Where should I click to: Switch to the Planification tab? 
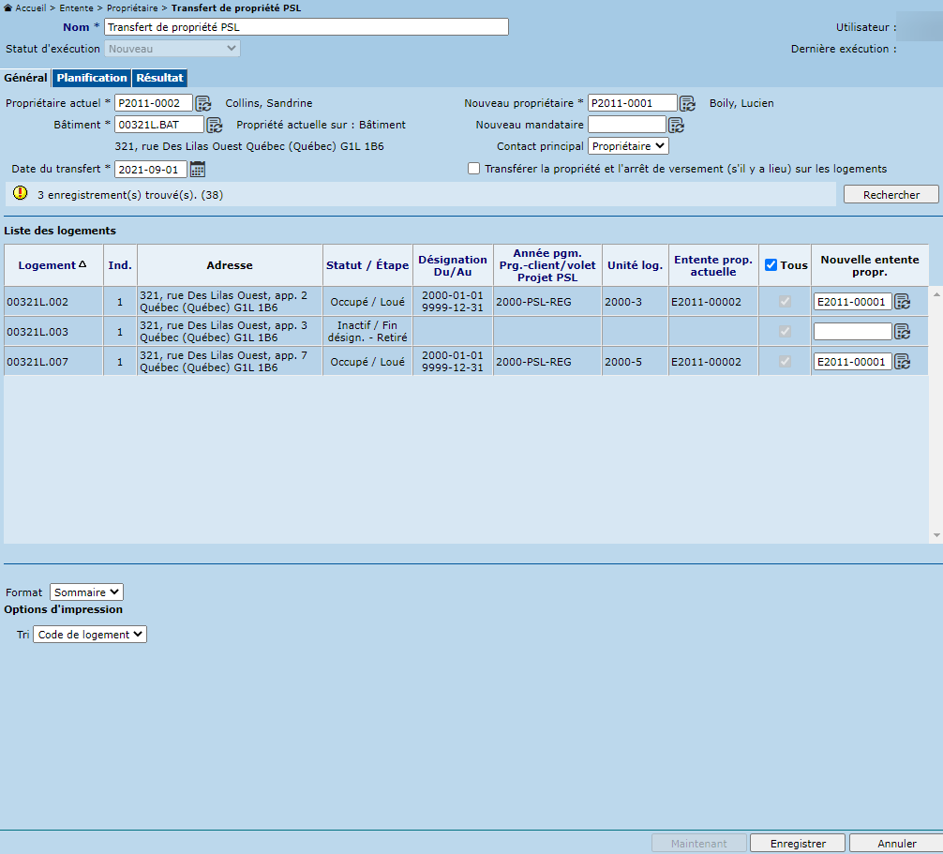click(91, 78)
